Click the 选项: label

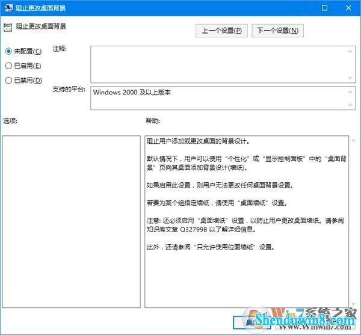click(10, 121)
